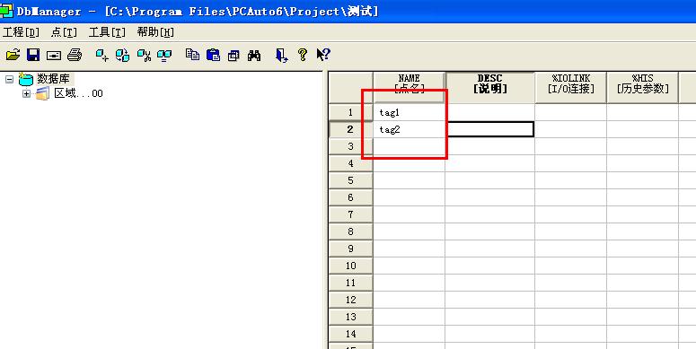Click the context help arrow-question icon
696x349 pixels.
point(323,55)
